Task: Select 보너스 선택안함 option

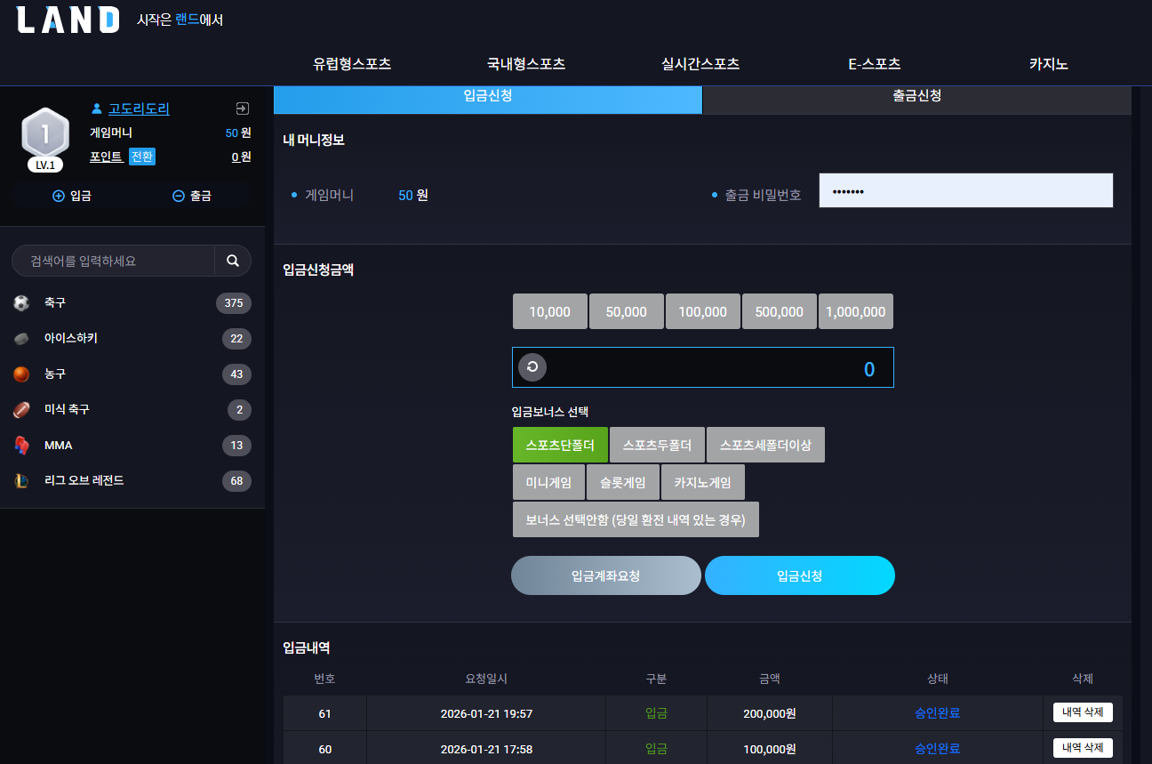Action: [x=636, y=519]
